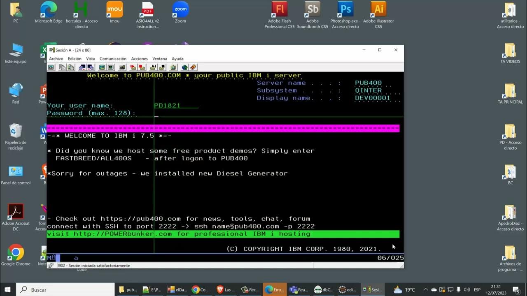Select the Microsoft Edge desktop icon
This screenshot has height=296, width=527.
click(x=49, y=13)
